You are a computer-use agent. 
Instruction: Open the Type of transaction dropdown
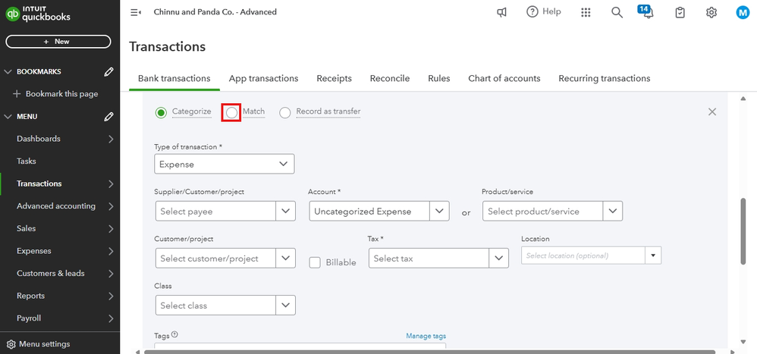coord(224,164)
